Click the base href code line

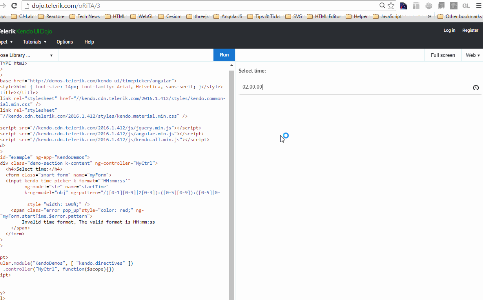(89, 81)
